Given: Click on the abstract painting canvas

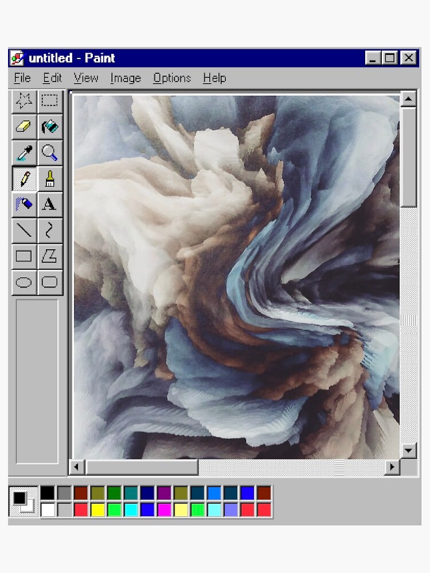Looking at the screenshot, I should 236,277.
